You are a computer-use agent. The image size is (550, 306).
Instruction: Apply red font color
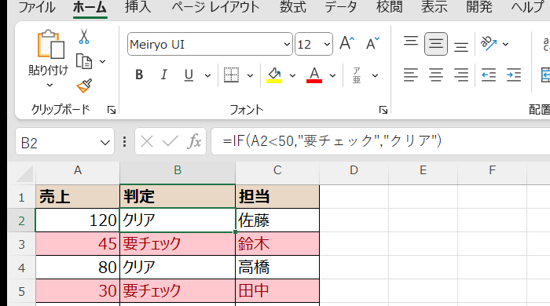[x=314, y=75]
